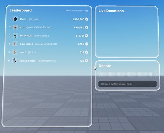Click the Robux icon next to 122

[x=87, y=61]
